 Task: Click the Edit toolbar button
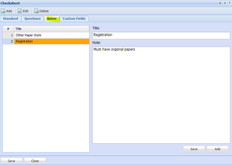pos(23,11)
